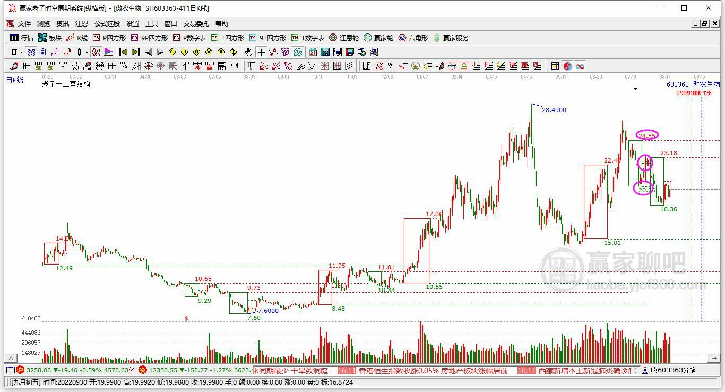This screenshot has width=725, height=392.
Task: Open the 文件 menu
Action: click(24, 24)
